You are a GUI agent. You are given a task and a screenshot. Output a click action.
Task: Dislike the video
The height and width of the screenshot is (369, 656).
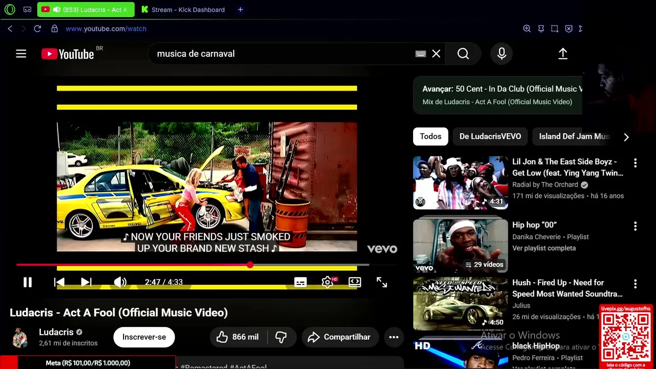coord(281,337)
